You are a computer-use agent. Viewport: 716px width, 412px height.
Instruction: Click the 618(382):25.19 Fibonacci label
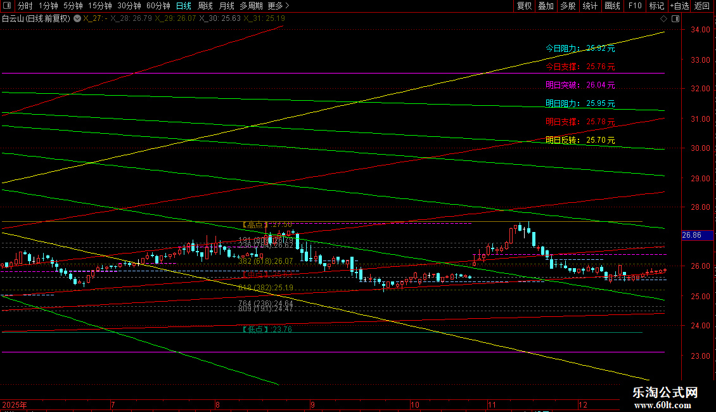[265, 287]
